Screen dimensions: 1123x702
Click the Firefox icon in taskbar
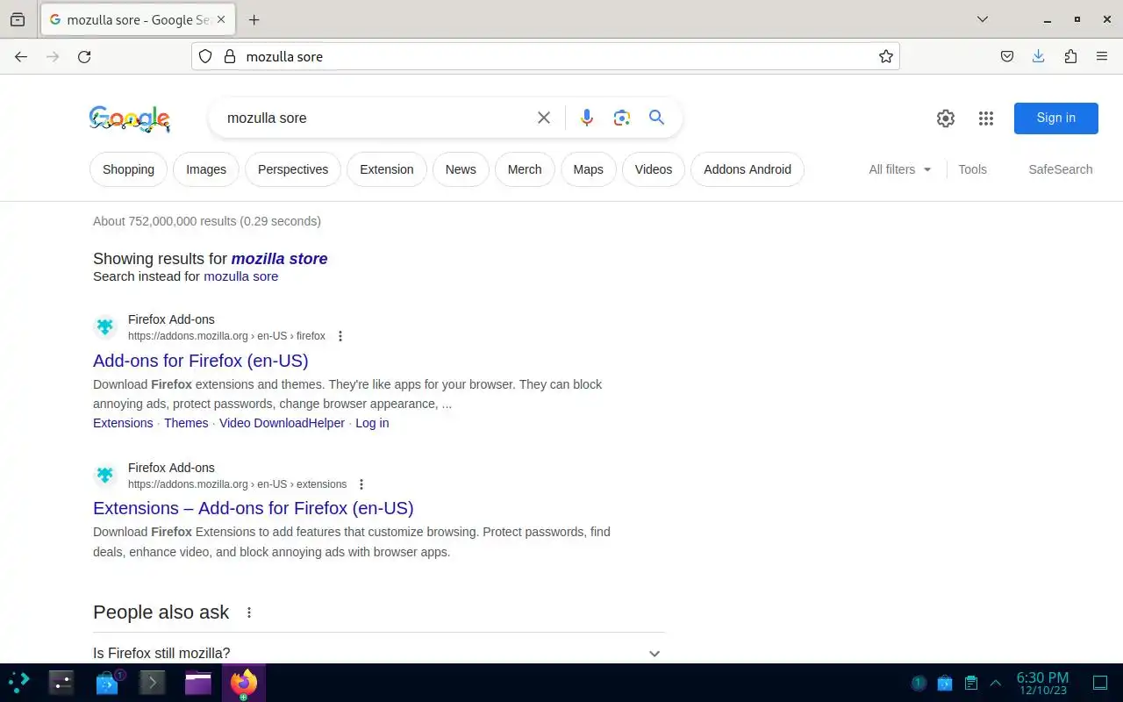243,682
